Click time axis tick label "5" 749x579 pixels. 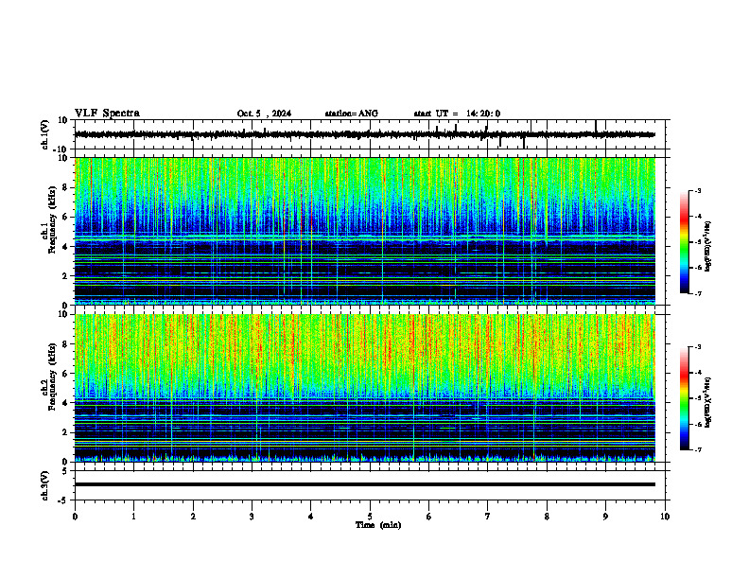tap(370, 517)
